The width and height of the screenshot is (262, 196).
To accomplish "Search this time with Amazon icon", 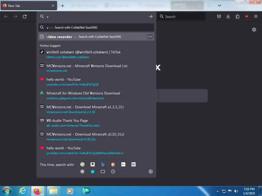I will (93, 165).
